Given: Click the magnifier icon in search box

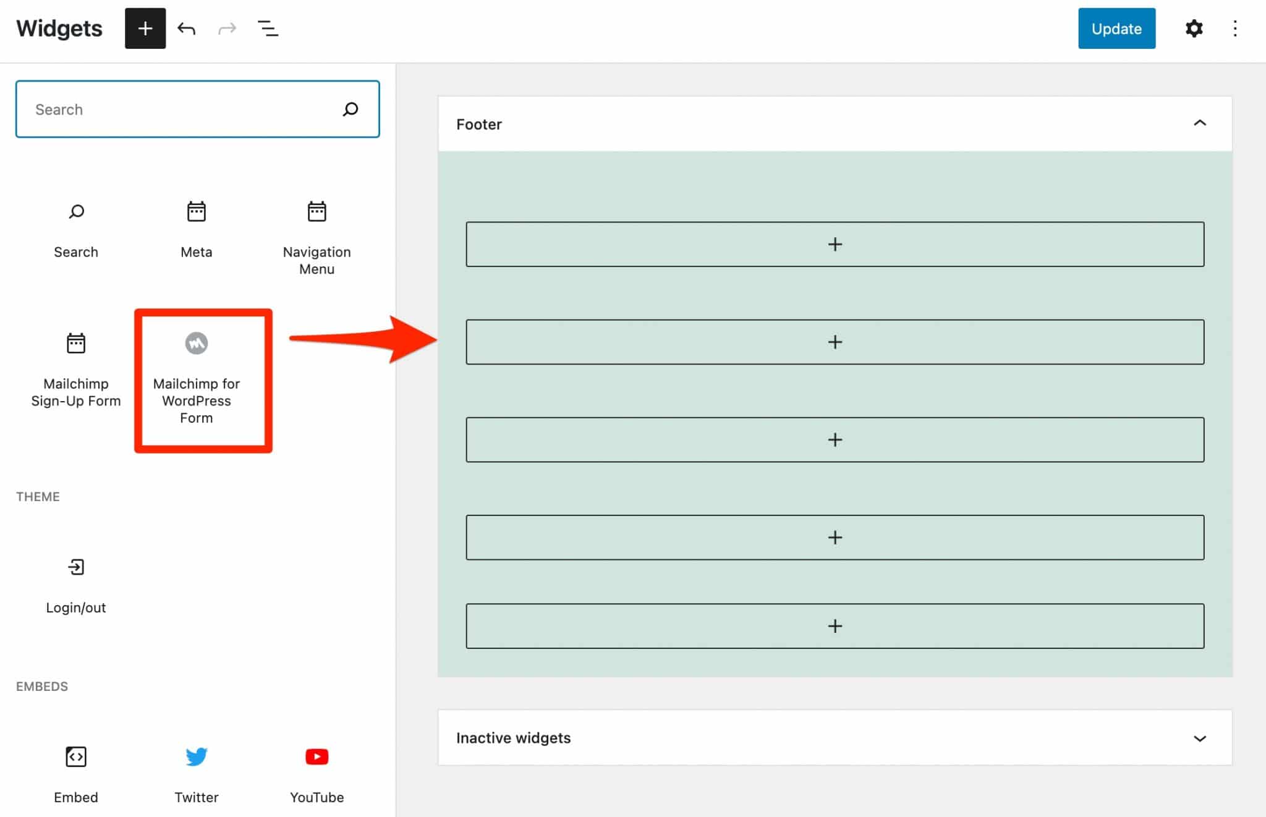Looking at the screenshot, I should 350,109.
